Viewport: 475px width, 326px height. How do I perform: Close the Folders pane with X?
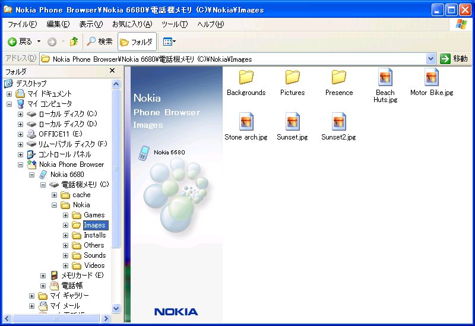tap(112, 71)
